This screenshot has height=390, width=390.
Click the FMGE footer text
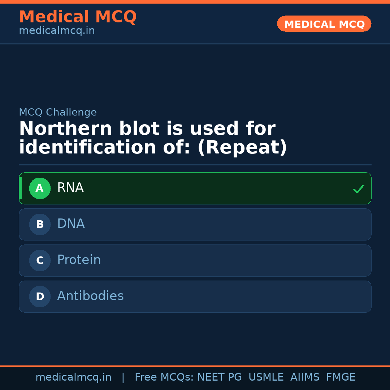341,377
